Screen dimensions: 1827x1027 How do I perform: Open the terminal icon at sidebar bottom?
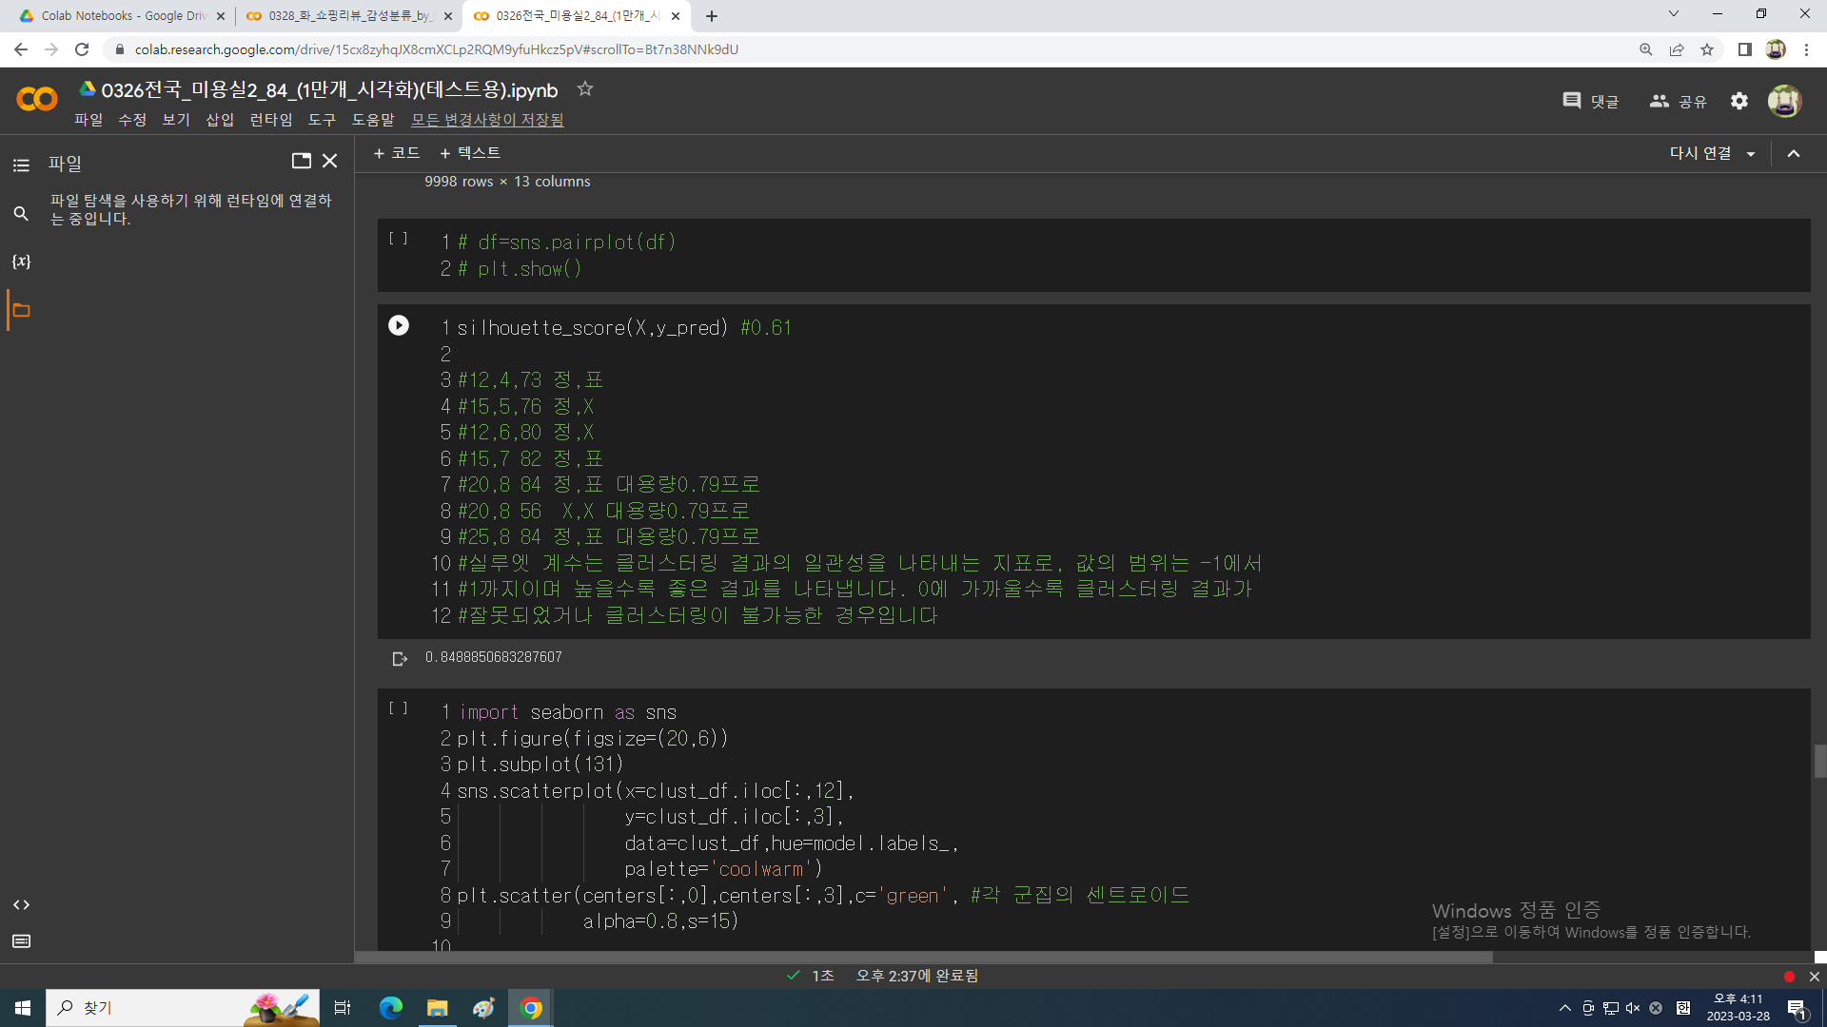[x=21, y=941]
